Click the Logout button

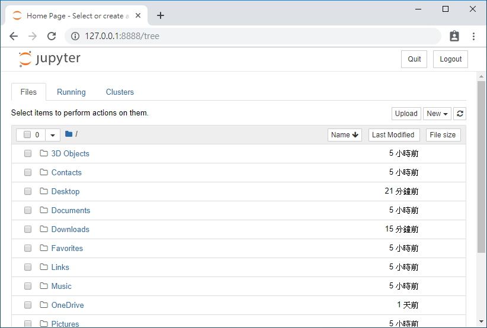coord(450,59)
